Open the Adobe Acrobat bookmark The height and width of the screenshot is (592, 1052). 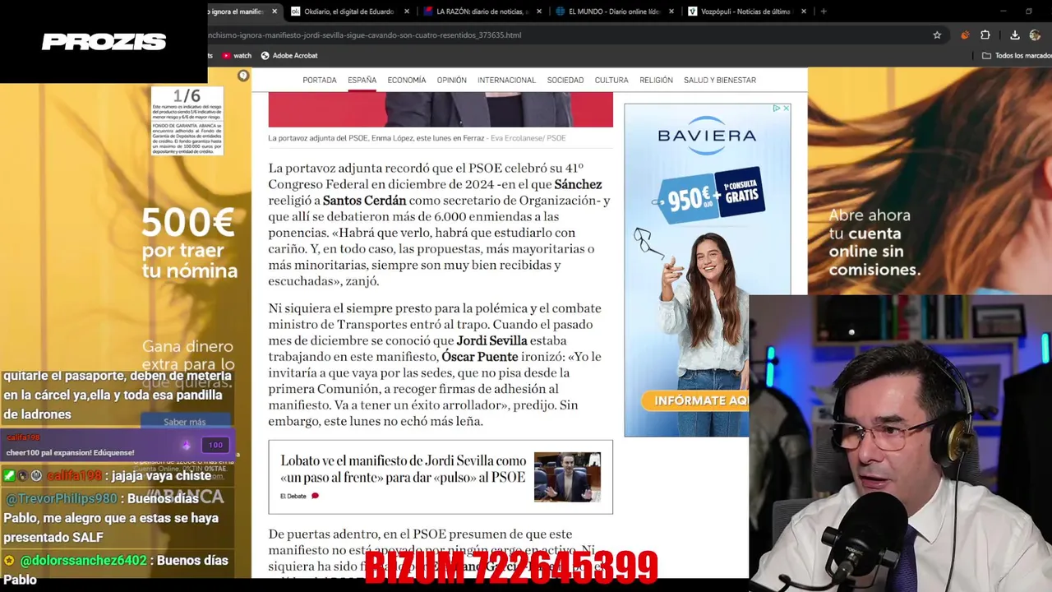(289, 56)
